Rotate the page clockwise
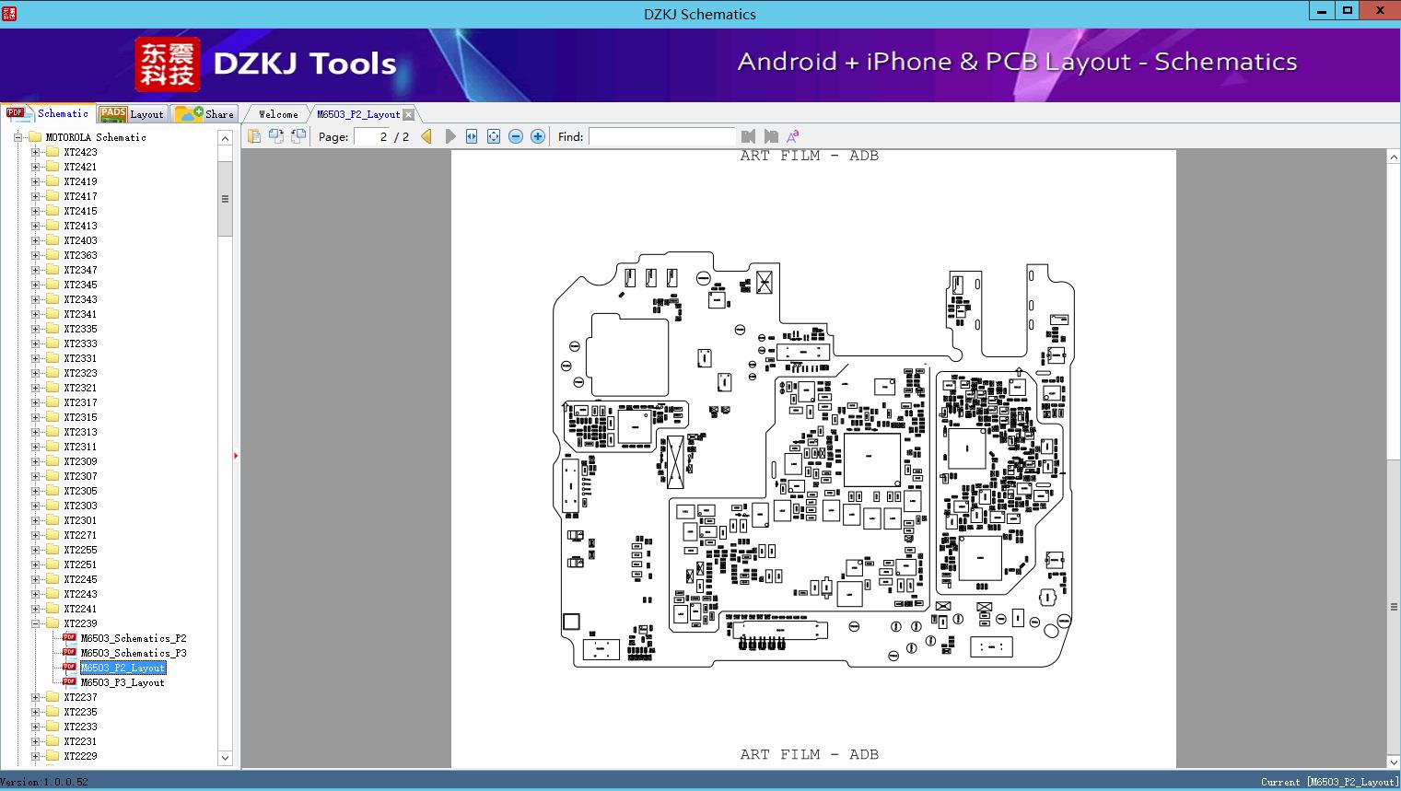This screenshot has width=1401, height=791. pyautogui.click(x=298, y=136)
